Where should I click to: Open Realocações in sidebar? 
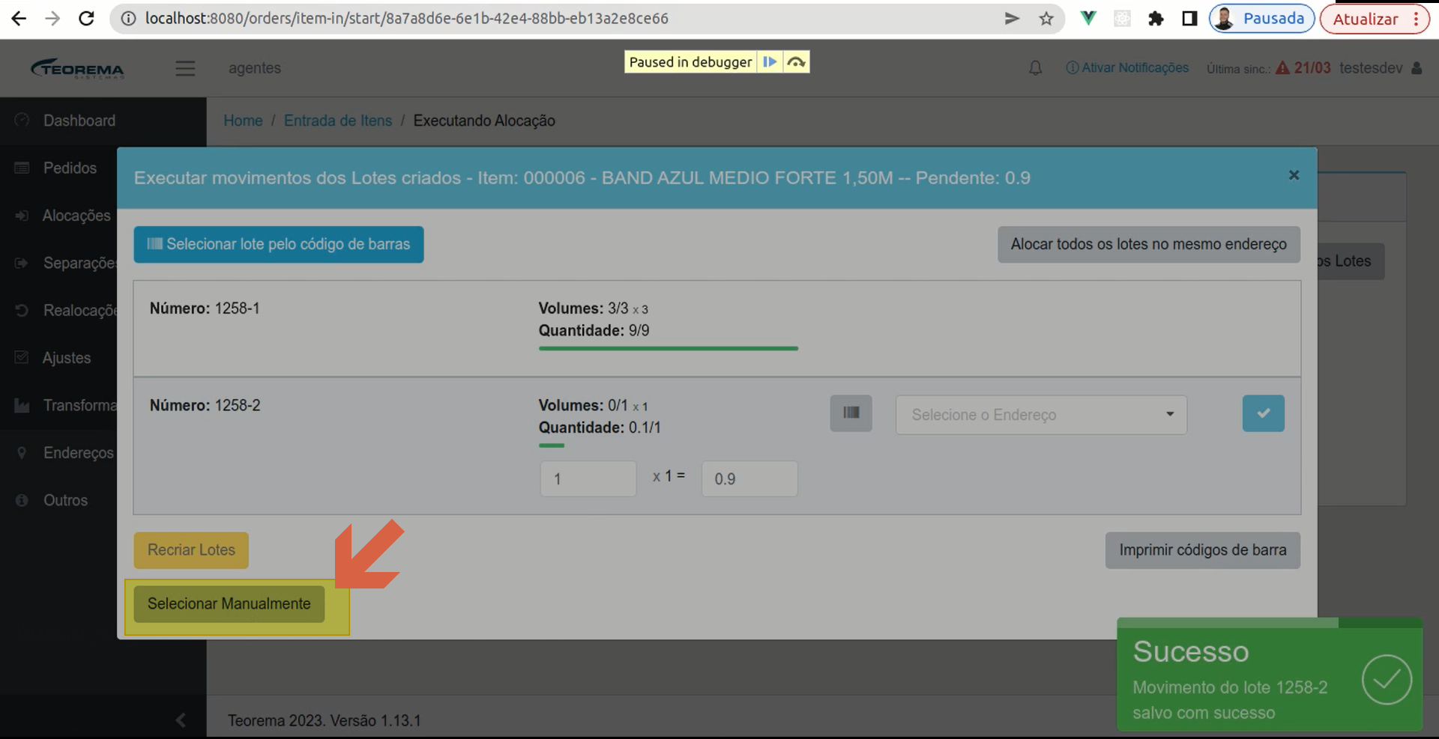(x=79, y=311)
